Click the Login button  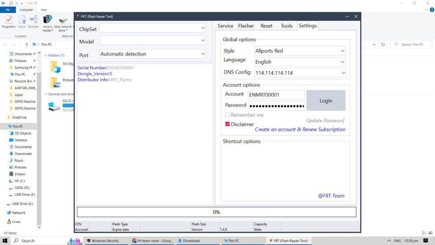[326, 101]
